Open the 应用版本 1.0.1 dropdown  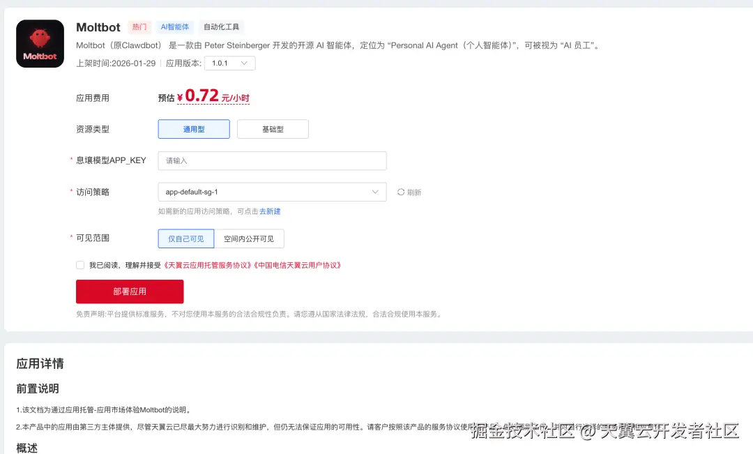[229, 63]
